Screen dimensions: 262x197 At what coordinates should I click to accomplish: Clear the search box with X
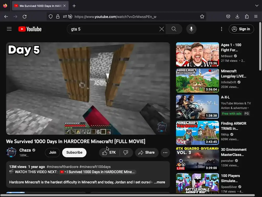tap(162, 29)
